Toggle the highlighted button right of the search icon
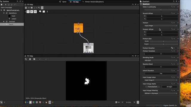This screenshot has height=107, width=191. coord(42,8)
